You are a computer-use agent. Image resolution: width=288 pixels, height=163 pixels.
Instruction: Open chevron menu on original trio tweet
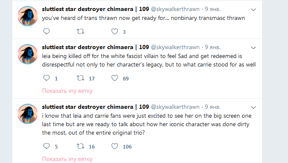coord(253,107)
